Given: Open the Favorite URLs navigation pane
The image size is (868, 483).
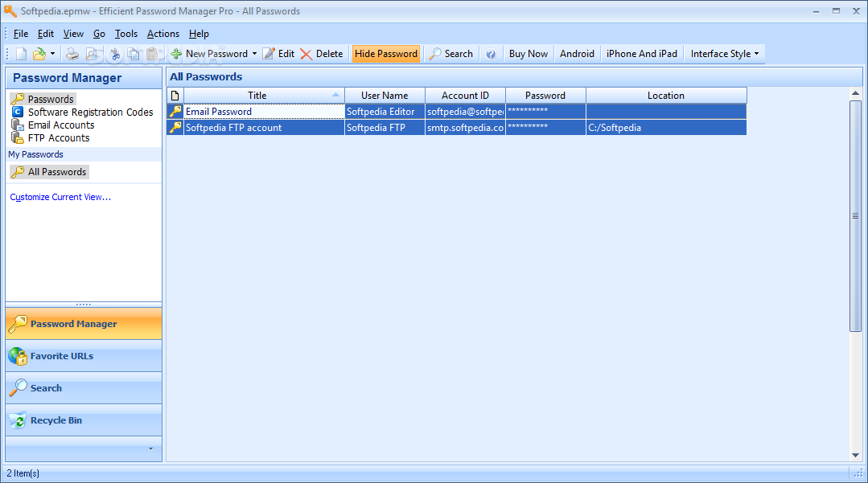Looking at the screenshot, I should 84,356.
